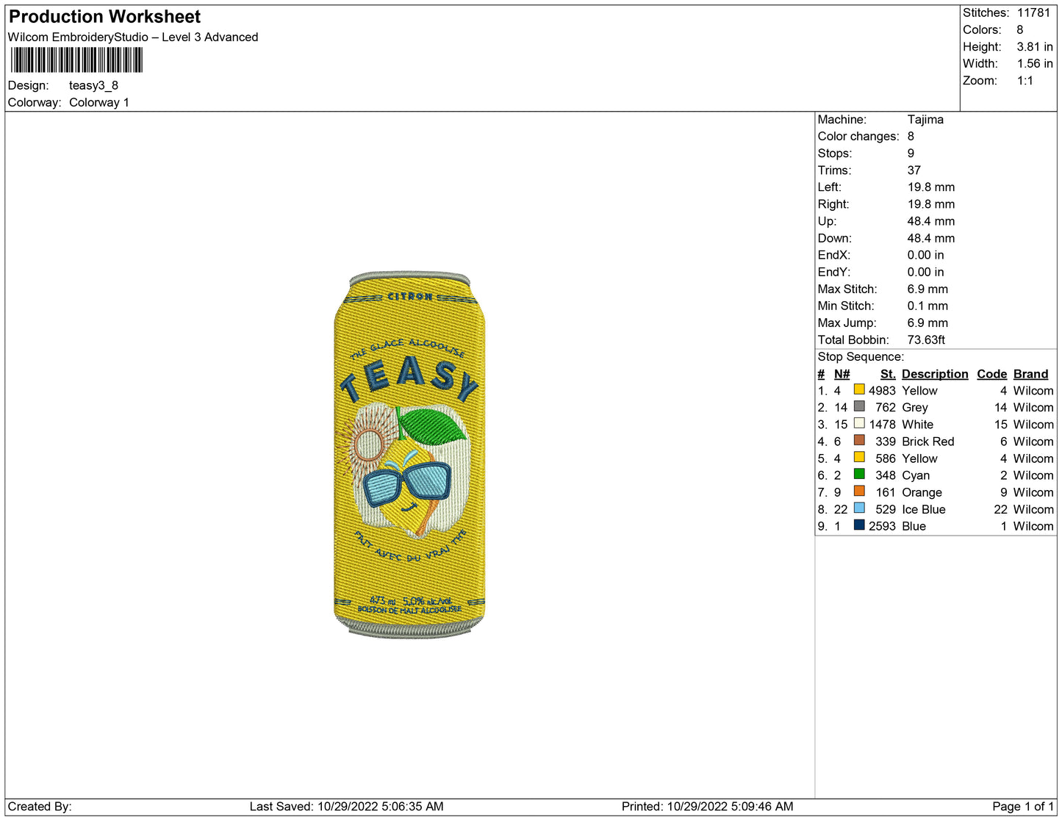Select the design name "teasy3_8"
The width and height of the screenshot is (1062, 817).
point(93,85)
